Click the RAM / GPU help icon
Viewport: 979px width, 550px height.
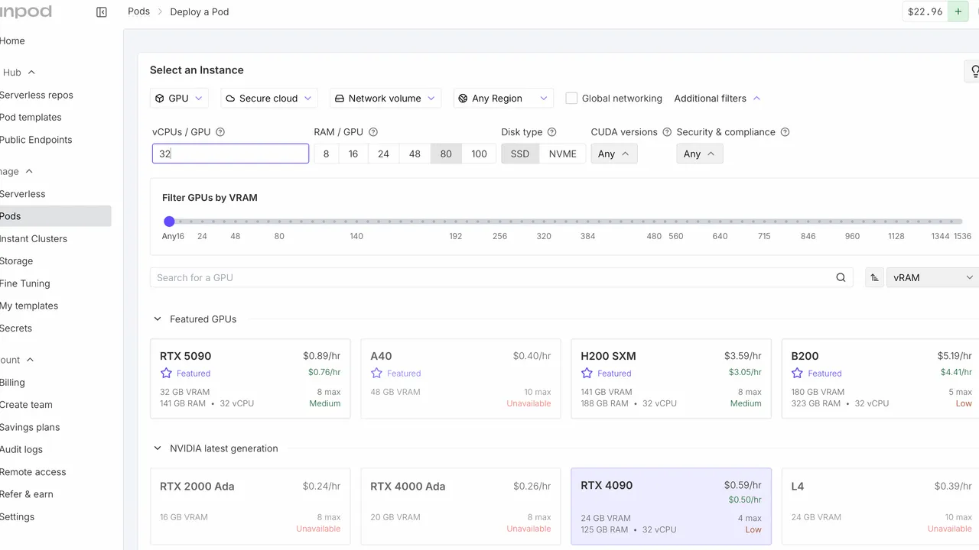[x=373, y=132]
